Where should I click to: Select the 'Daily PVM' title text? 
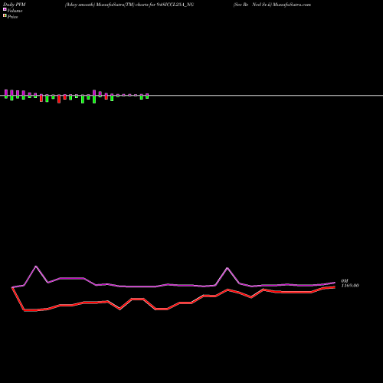15,5
